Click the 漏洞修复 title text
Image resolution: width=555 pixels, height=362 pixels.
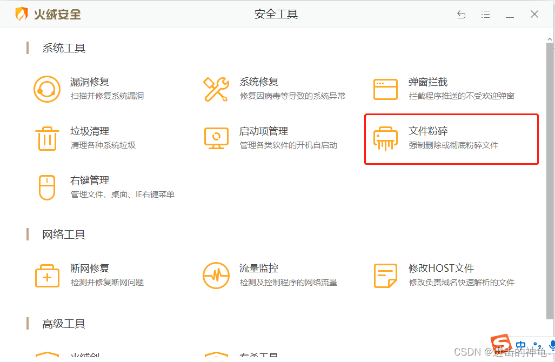(90, 82)
